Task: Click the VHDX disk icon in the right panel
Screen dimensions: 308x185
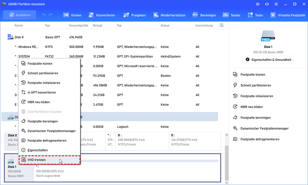Action: tap(268, 36)
